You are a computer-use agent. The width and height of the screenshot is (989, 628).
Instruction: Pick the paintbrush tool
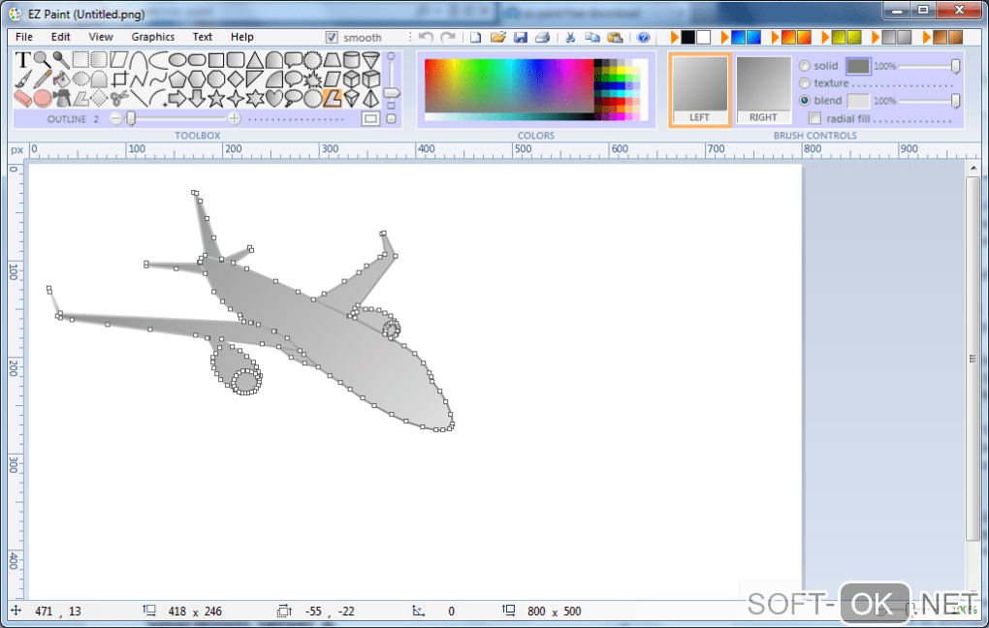click(22, 78)
